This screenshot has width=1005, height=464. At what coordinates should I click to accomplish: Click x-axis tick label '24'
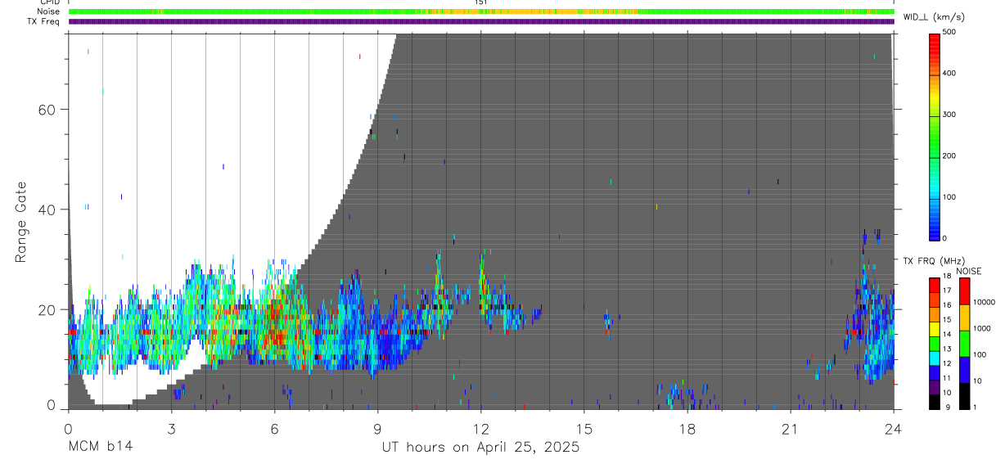(x=893, y=430)
